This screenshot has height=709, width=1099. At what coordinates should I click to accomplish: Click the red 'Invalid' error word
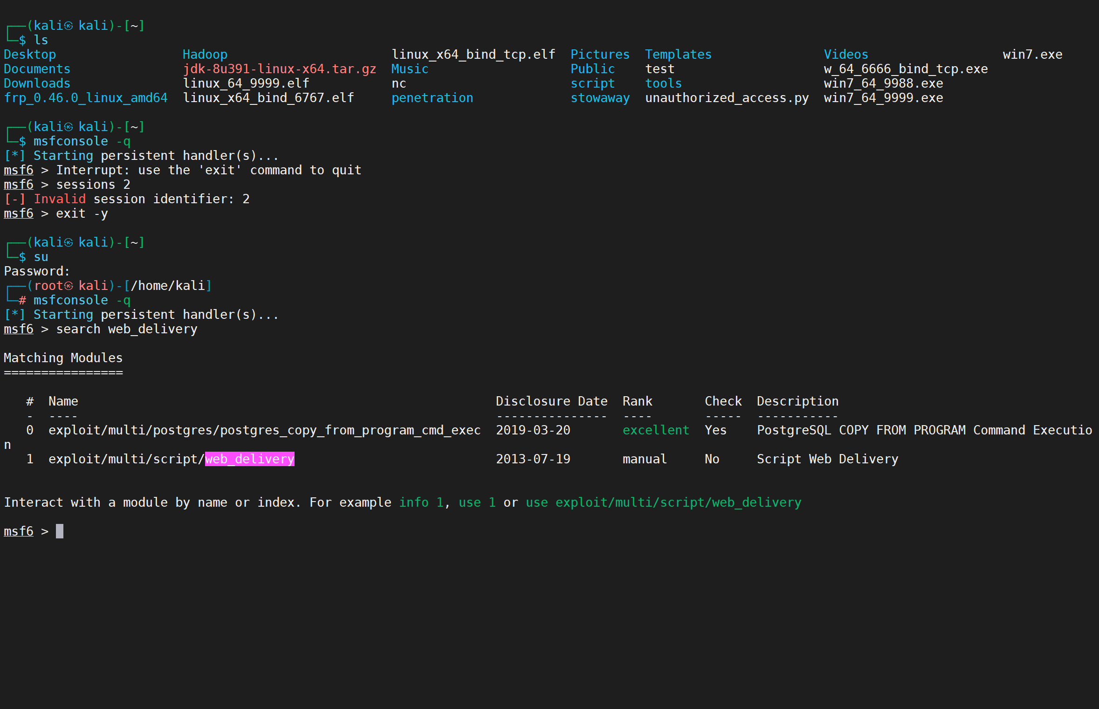(x=60, y=199)
